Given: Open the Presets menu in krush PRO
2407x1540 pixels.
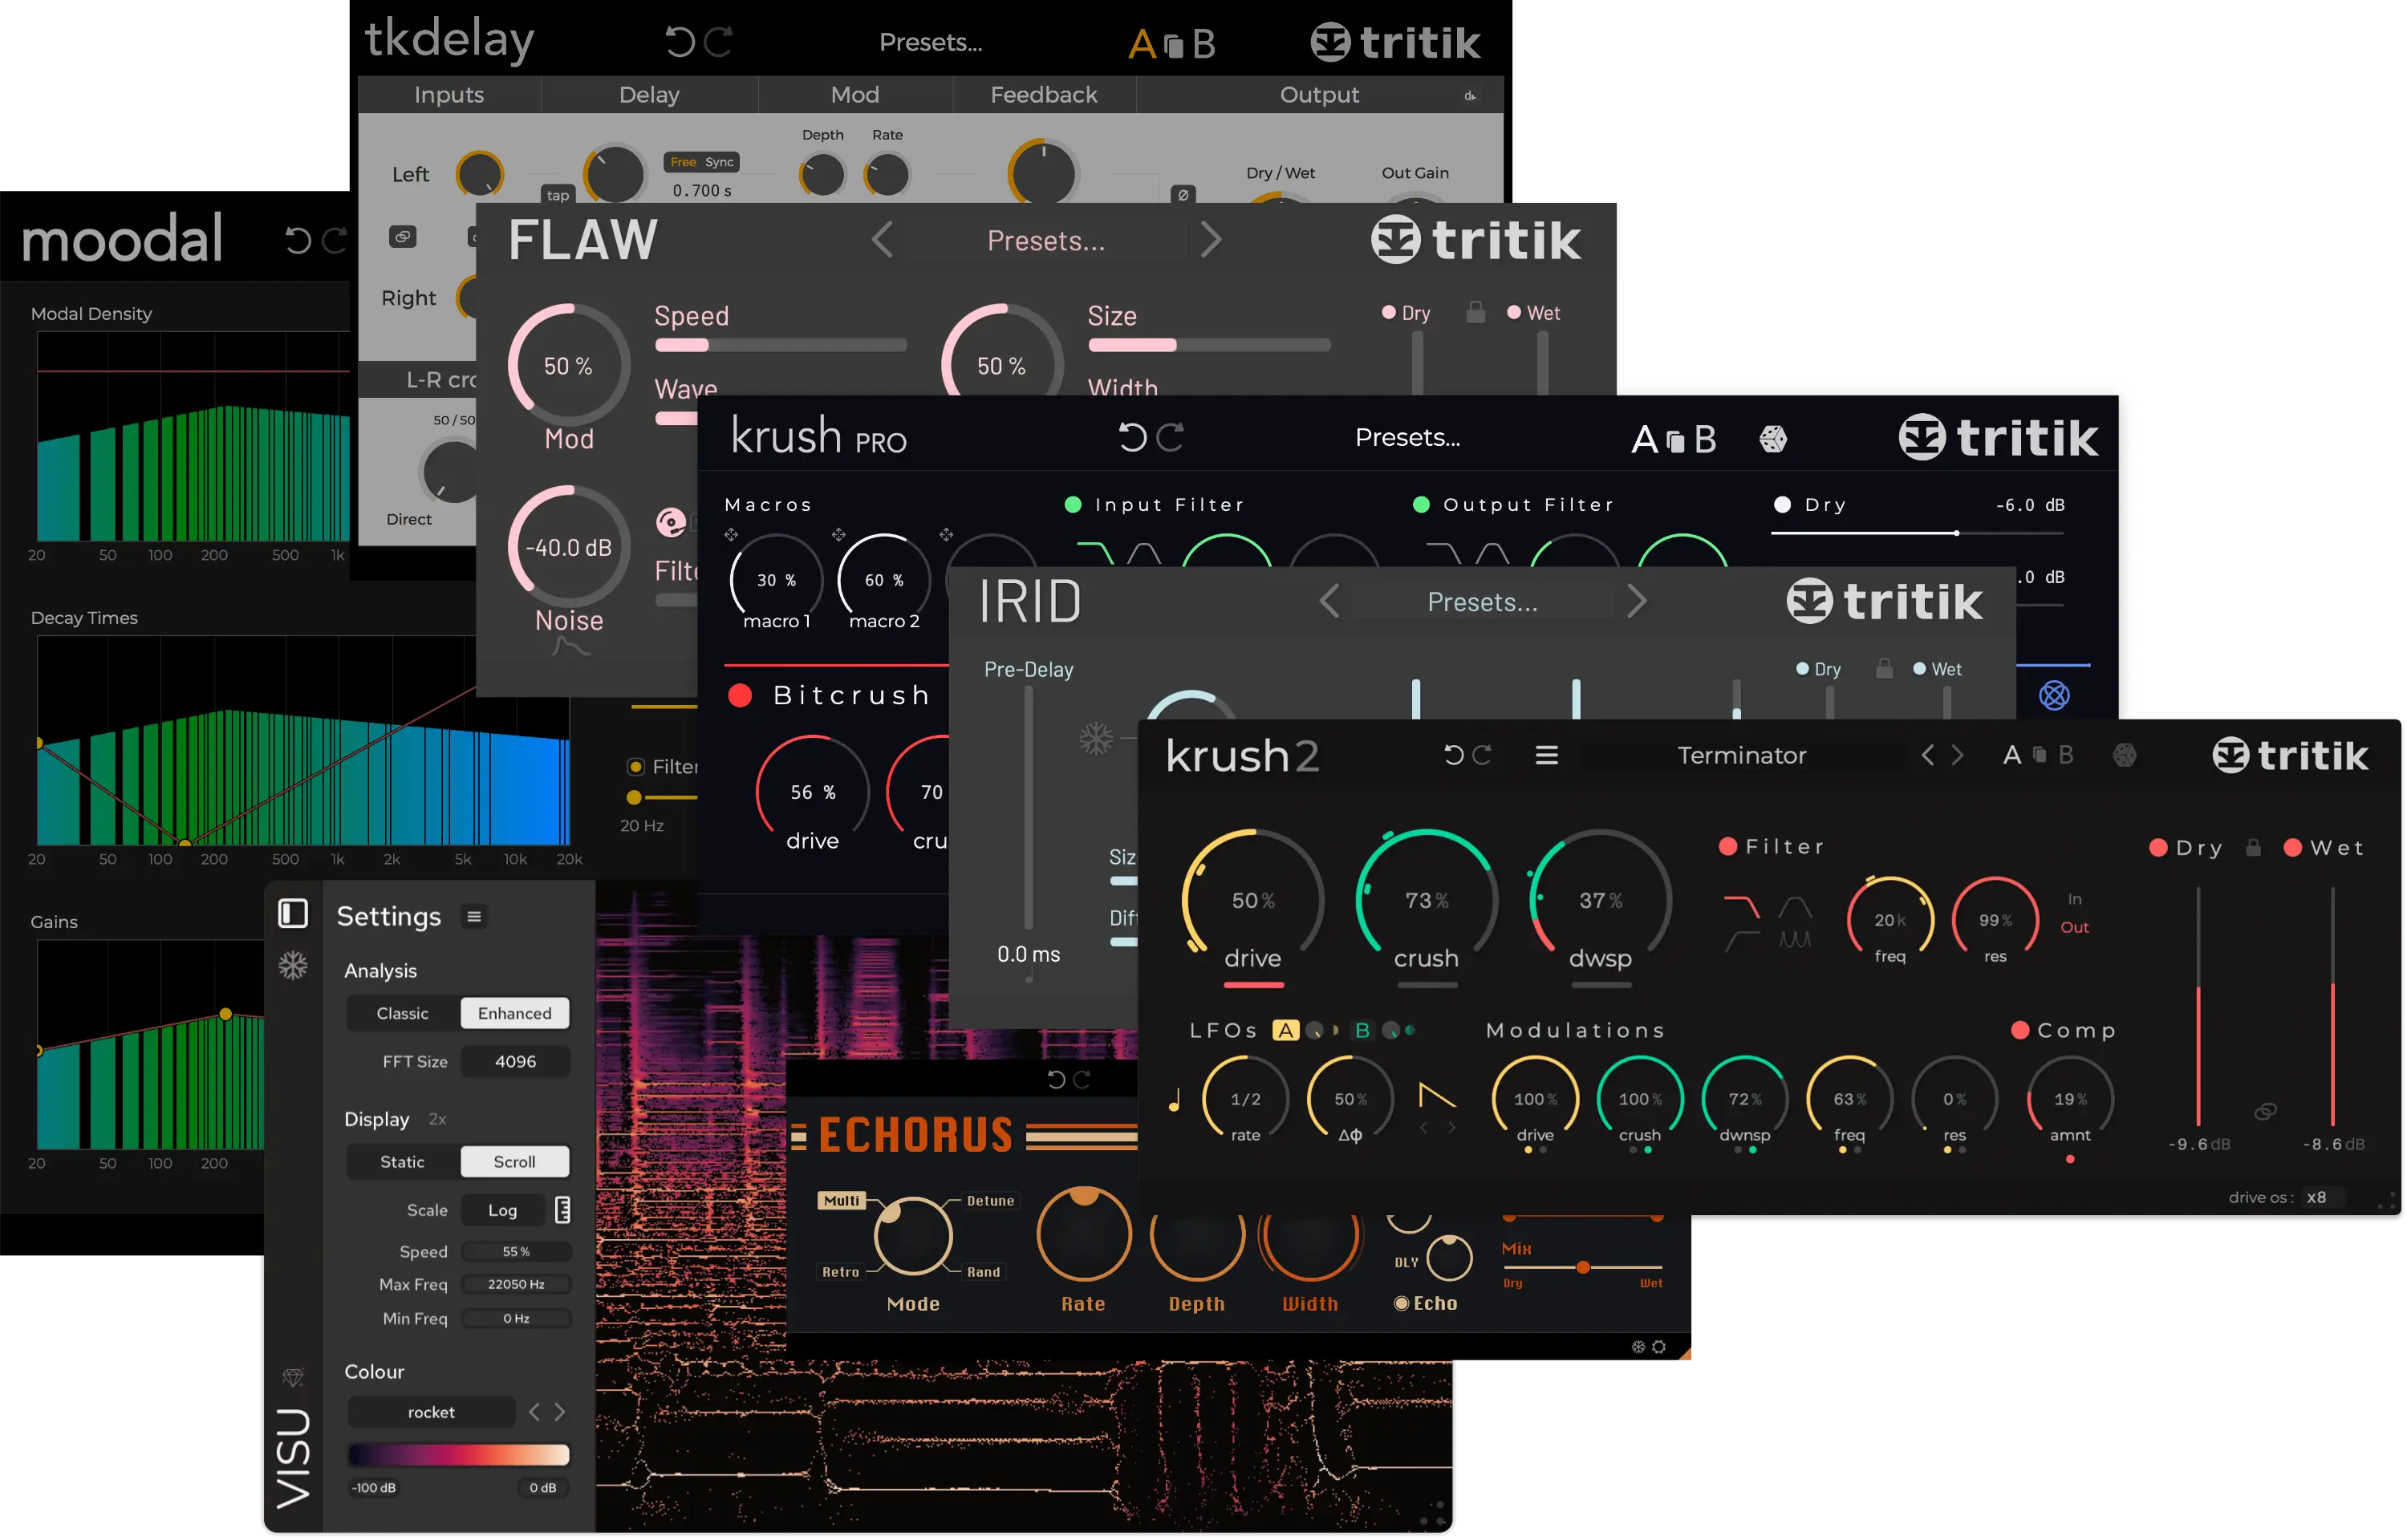Looking at the screenshot, I should [1407, 437].
